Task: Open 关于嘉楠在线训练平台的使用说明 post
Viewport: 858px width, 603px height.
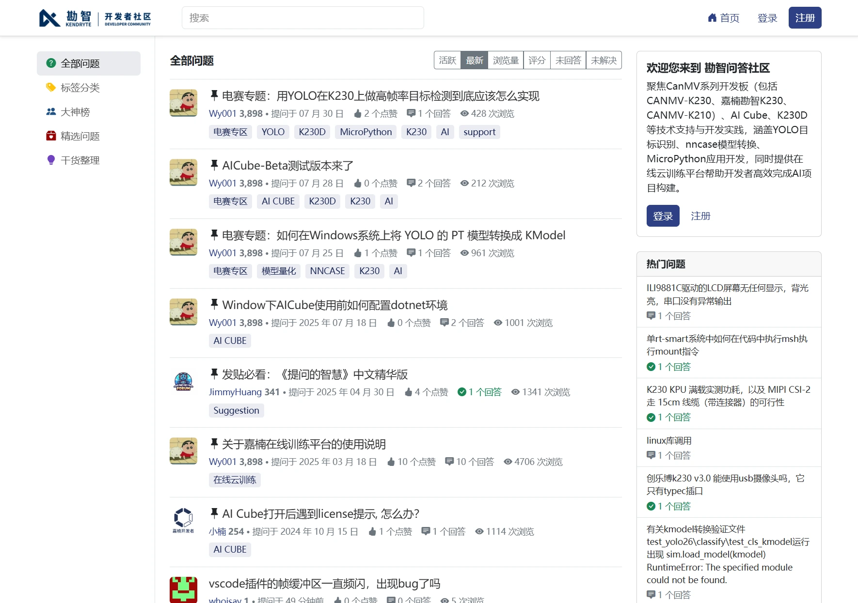Action: pos(304,444)
